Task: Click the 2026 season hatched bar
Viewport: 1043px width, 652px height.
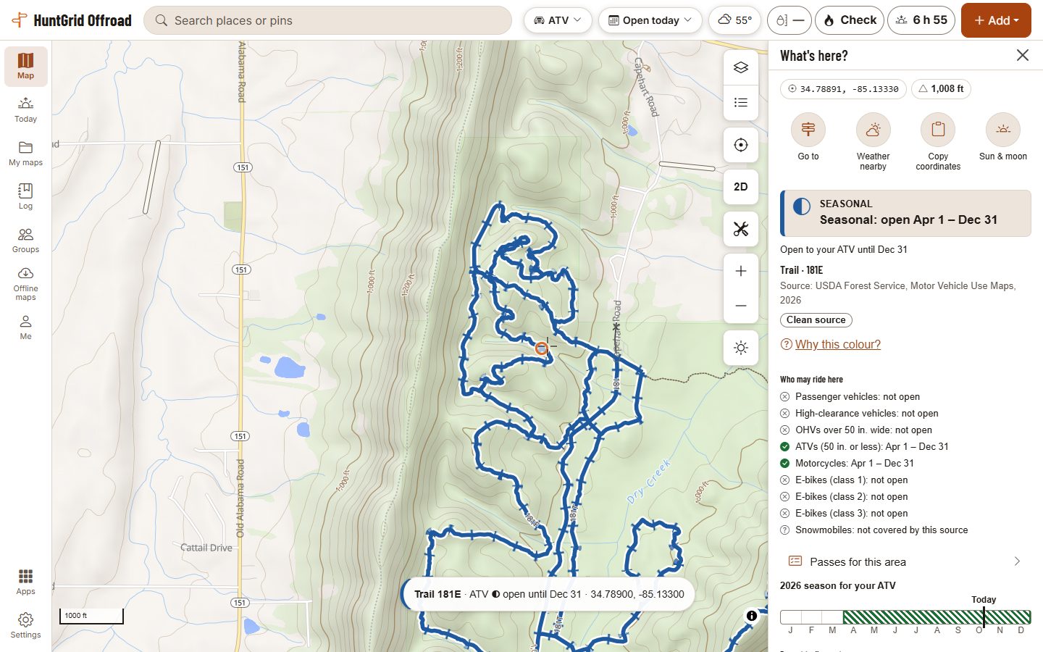Action: tap(937, 617)
